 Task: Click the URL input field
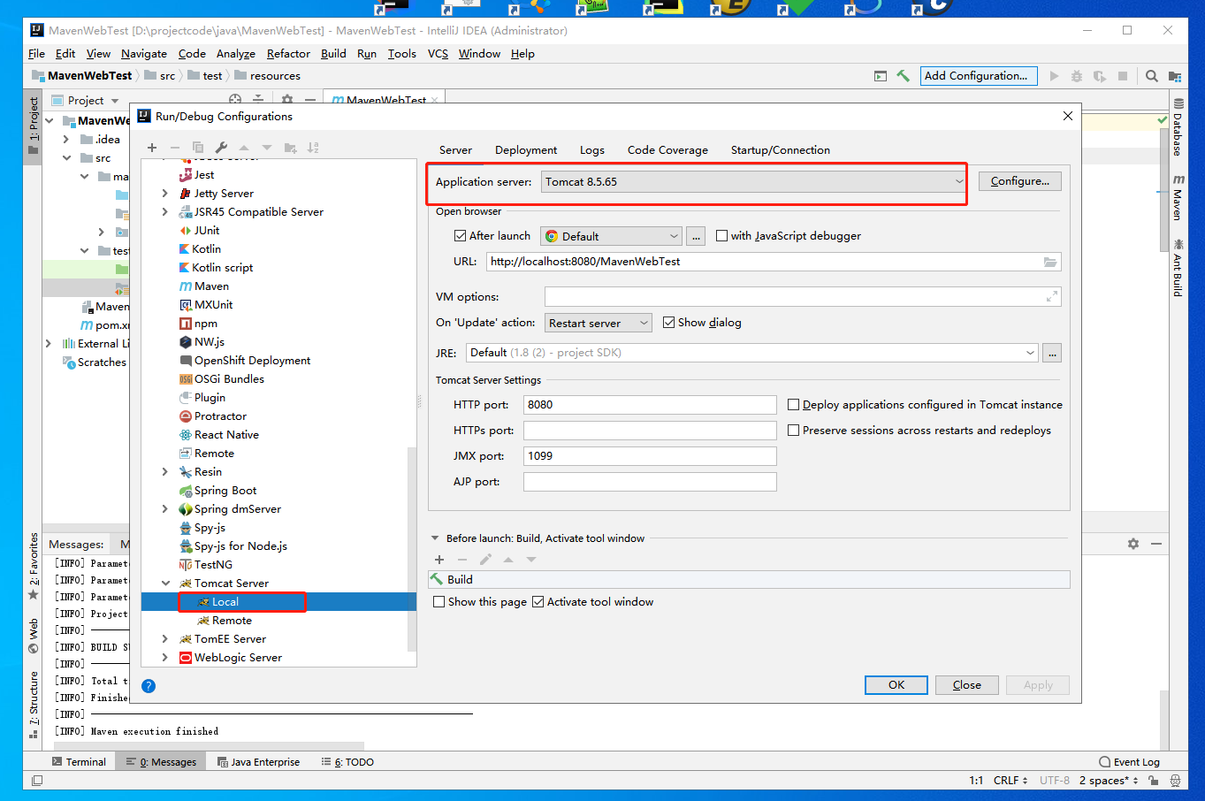[x=774, y=262]
